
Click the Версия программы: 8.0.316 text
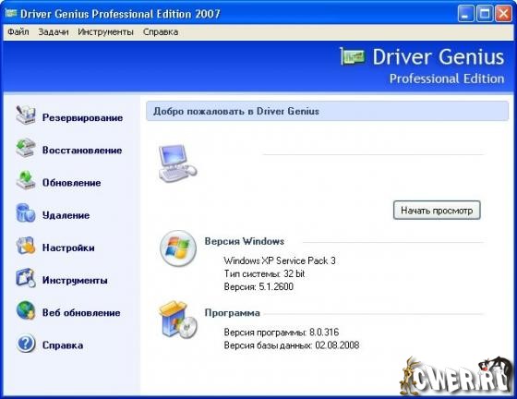[x=282, y=332]
